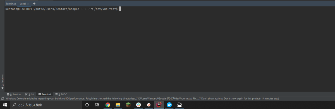Click the Windows Defender notification message
The image size is (335, 109).
click(x=142, y=99)
